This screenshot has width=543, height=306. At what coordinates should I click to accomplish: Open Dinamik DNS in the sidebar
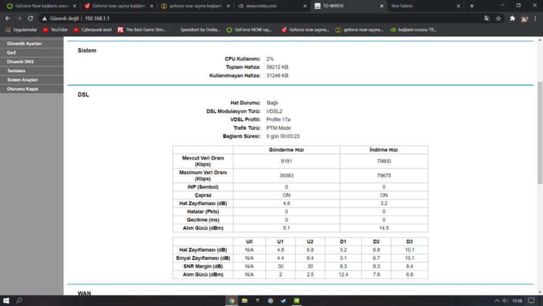32,62
